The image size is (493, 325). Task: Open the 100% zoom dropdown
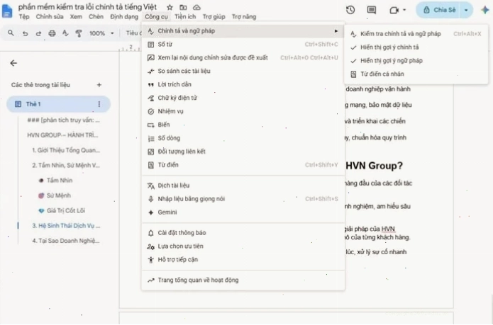coord(101,33)
